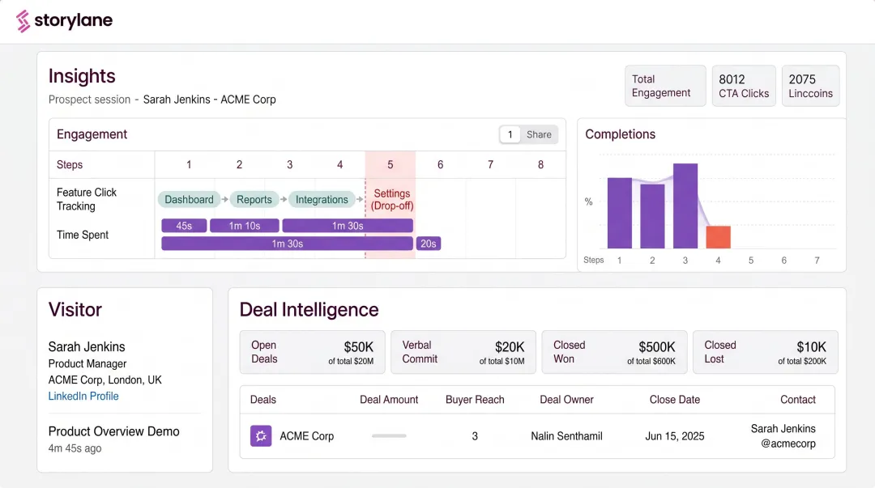
Task: Click the Buyer Reach column header
Action: (x=475, y=399)
